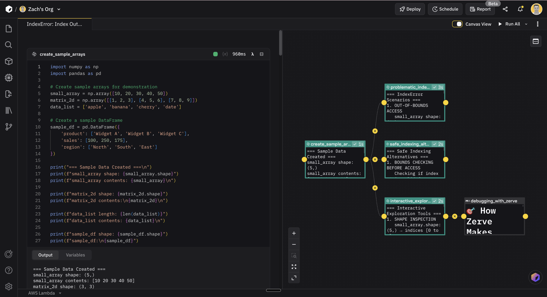
Task: Click the share icon in the top bar
Action: click(x=505, y=9)
